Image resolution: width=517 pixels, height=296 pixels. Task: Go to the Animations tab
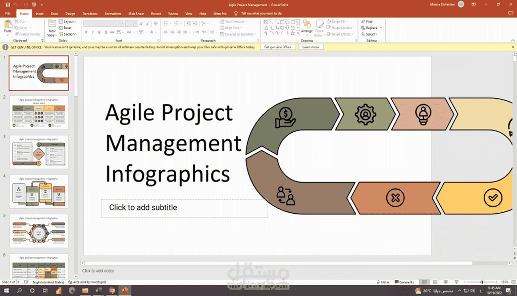point(113,14)
